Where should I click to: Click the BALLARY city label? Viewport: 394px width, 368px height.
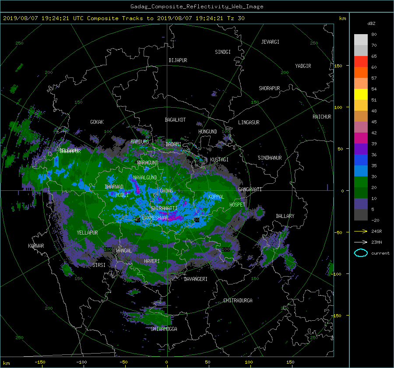[x=285, y=216]
